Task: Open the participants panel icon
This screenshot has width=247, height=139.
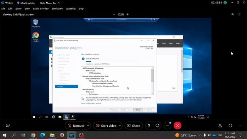Action: pos(220,125)
